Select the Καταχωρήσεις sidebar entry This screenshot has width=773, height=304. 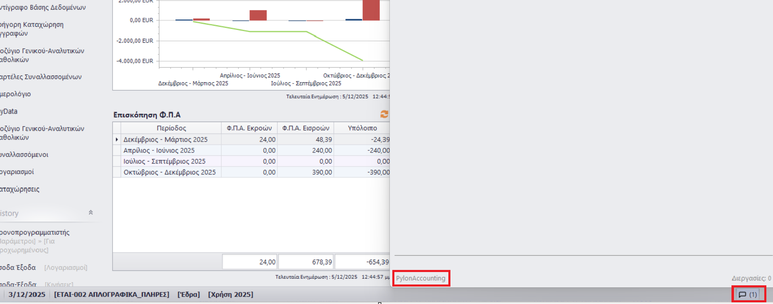click(x=20, y=189)
